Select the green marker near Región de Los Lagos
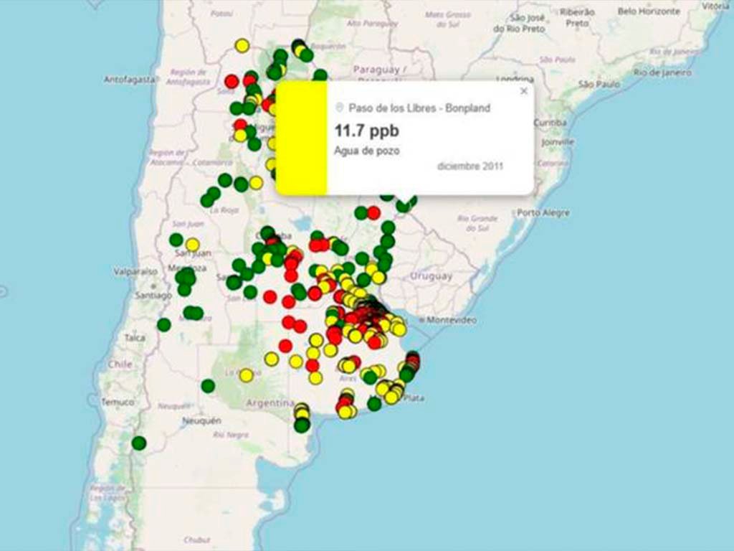734x551 pixels. pos(139,443)
